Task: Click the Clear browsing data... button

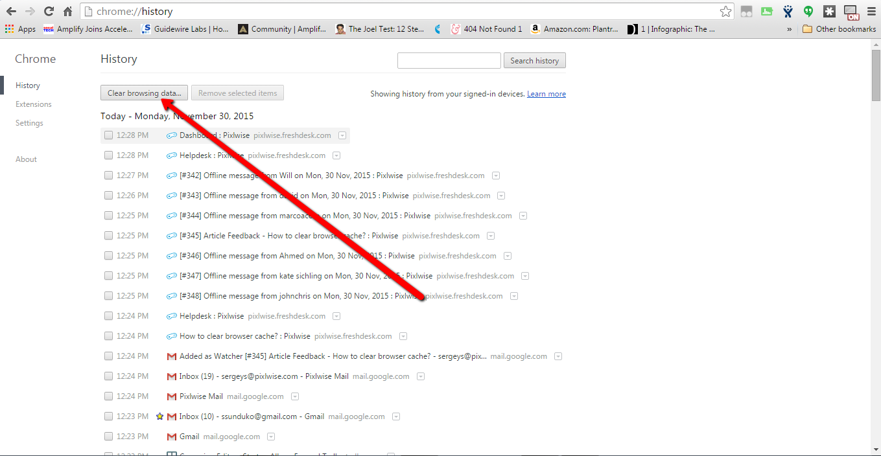Action: (145, 93)
